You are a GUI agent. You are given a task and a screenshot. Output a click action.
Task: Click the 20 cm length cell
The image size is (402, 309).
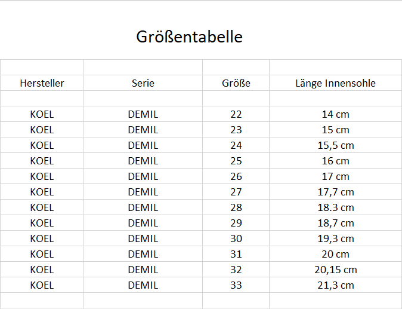[x=335, y=254]
